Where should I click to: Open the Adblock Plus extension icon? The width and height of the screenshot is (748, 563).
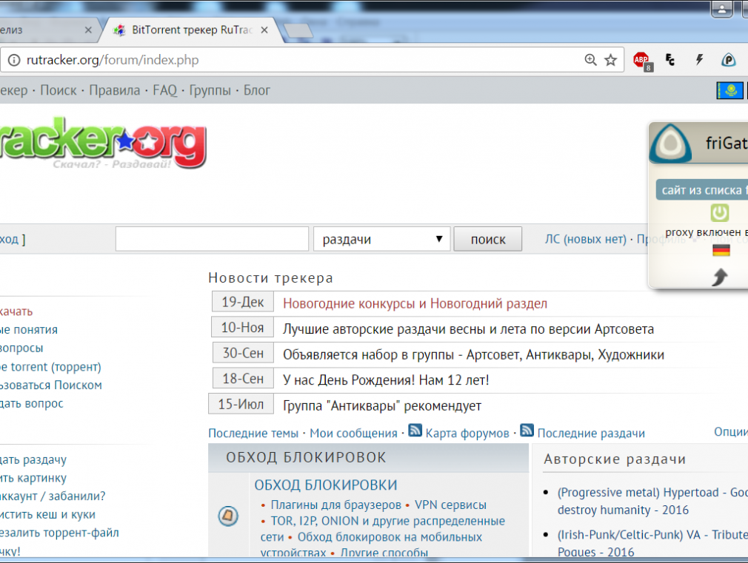coord(641,61)
